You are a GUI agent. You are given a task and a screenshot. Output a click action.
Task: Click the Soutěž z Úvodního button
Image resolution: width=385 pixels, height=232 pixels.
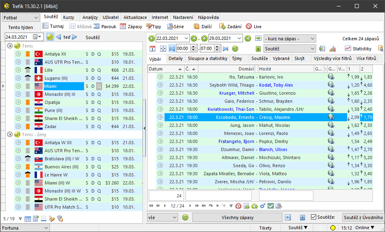point(363,217)
